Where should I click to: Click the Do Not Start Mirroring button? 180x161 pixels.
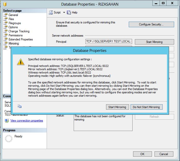coord(146,107)
